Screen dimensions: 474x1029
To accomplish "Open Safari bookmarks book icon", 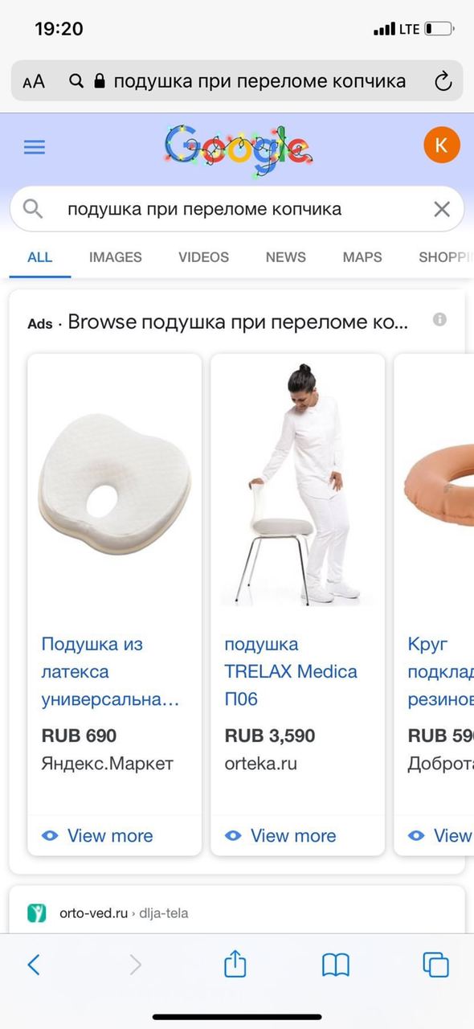I will click(335, 965).
